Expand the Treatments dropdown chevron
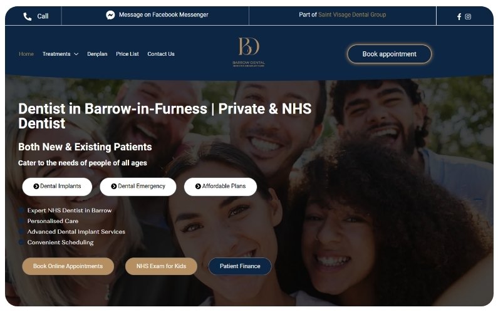 point(76,54)
